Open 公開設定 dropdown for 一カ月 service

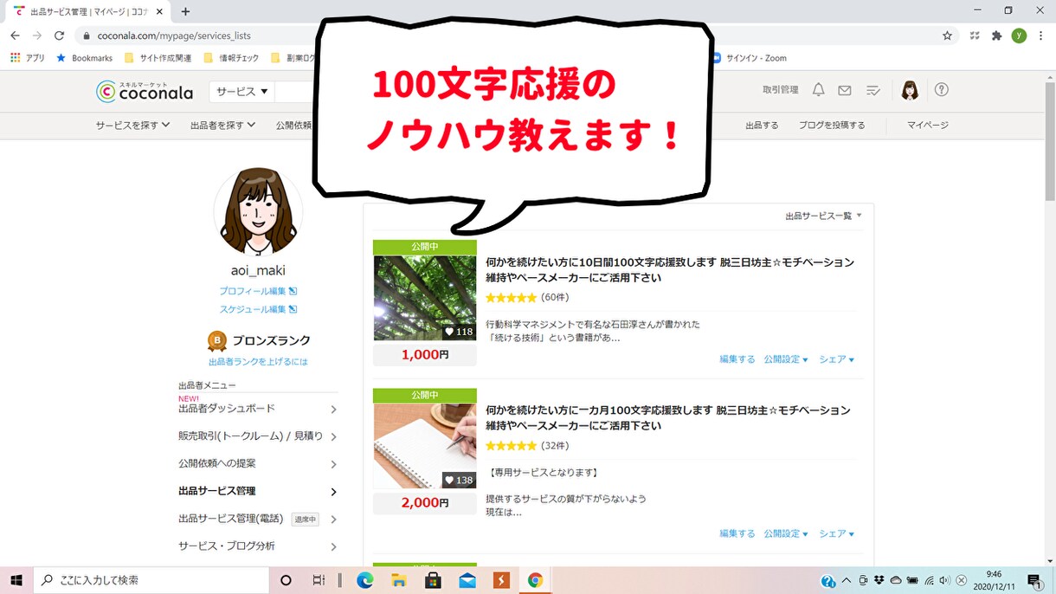point(786,533)
